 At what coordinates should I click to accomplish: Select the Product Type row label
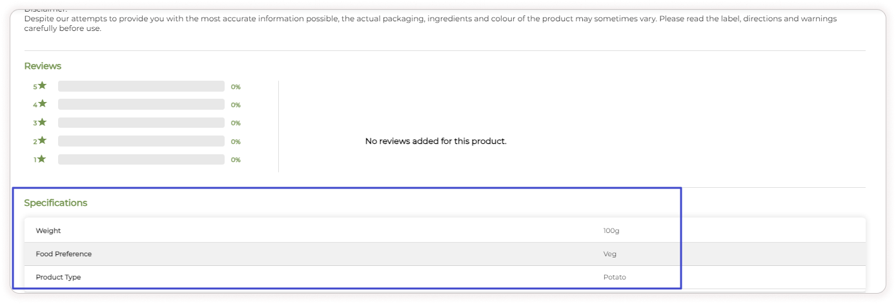coord(58,277)
